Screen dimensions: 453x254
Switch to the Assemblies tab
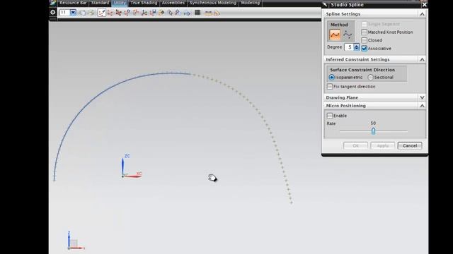[x=173, y=3]
